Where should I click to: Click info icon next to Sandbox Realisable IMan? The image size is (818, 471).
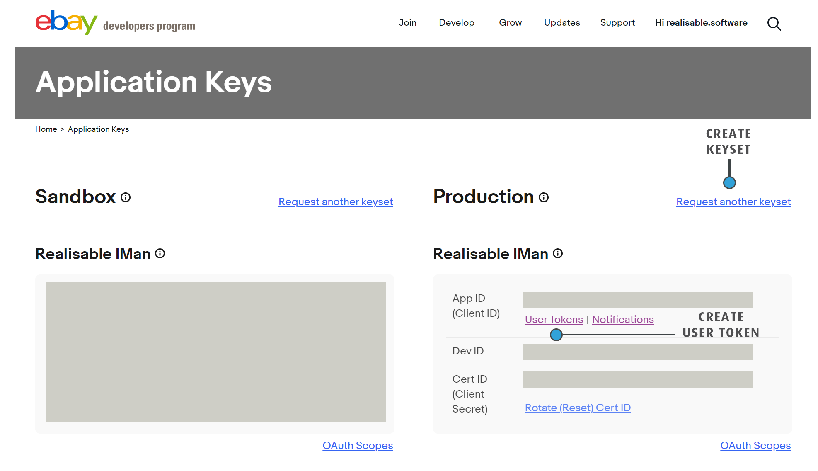click(160, 253)
